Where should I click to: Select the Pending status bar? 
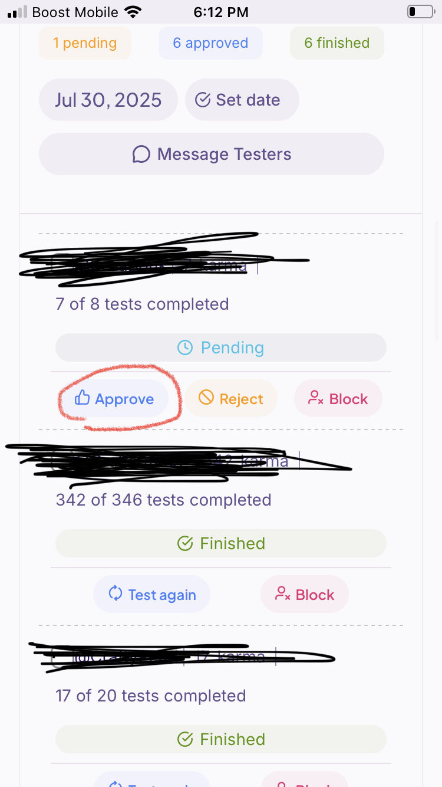pos(221,347)
